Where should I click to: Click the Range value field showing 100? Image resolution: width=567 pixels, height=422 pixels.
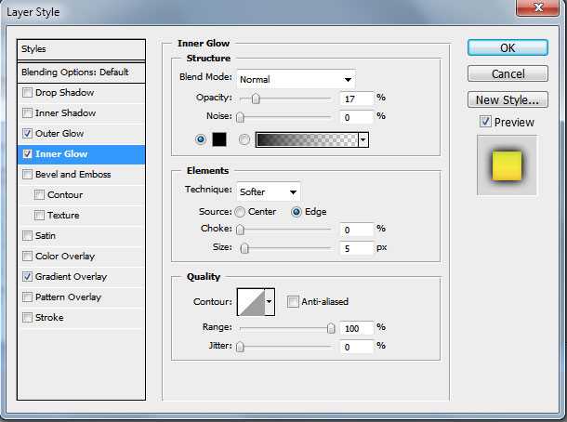coord(357,328)
